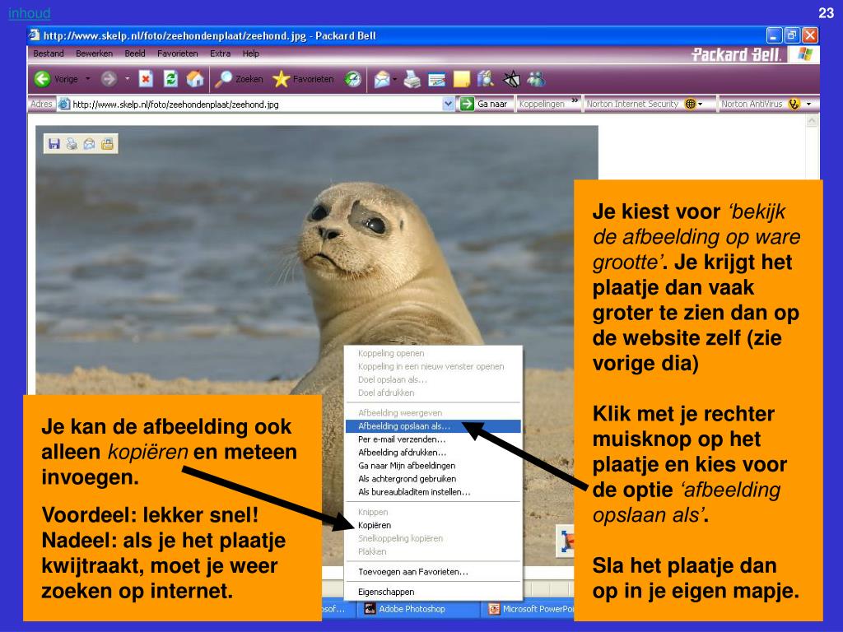The width and height of the screenshot is (843, 632).
Task: Choose 'Afbeelding afdrukken...' in context menu
Action: tap(433, 453)
